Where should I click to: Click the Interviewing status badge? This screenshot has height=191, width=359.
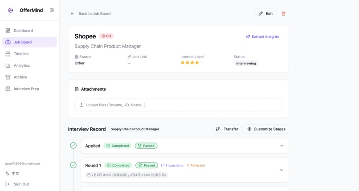pyautogui.click(x=246, y=64)
